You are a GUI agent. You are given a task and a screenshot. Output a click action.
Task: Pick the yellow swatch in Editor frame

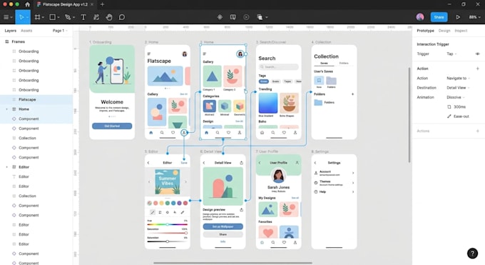click(x=161, y=204)
